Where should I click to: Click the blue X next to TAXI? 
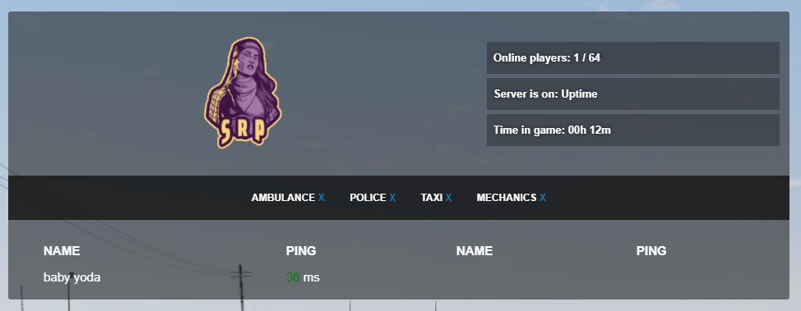448,198
